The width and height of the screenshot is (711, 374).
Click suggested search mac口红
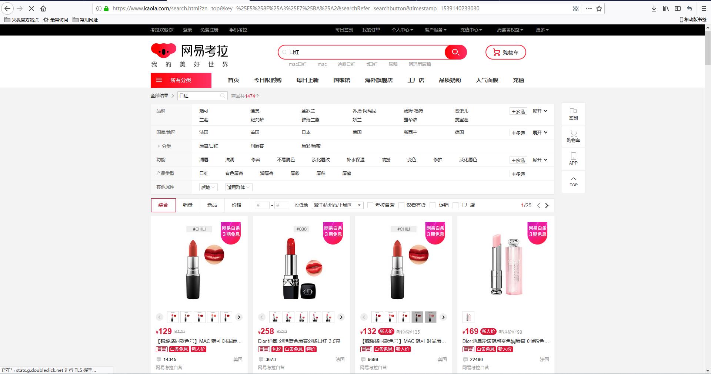coord(298,64)
